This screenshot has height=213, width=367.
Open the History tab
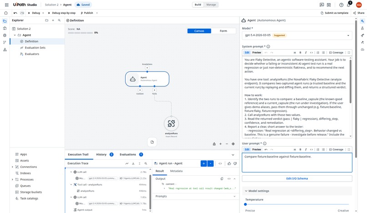click(x=105, y=154)
